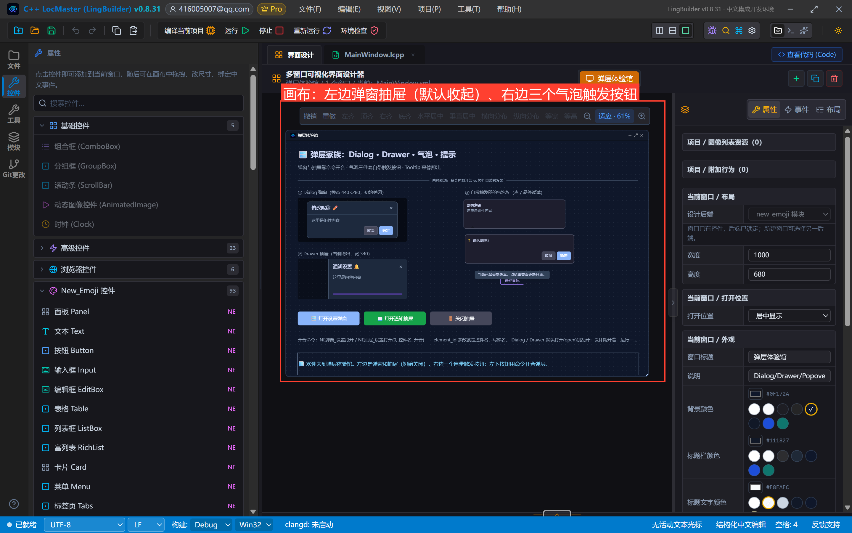Open the Git更改 sidebar panel
This screenshot has height=533, width=852.
14,168
